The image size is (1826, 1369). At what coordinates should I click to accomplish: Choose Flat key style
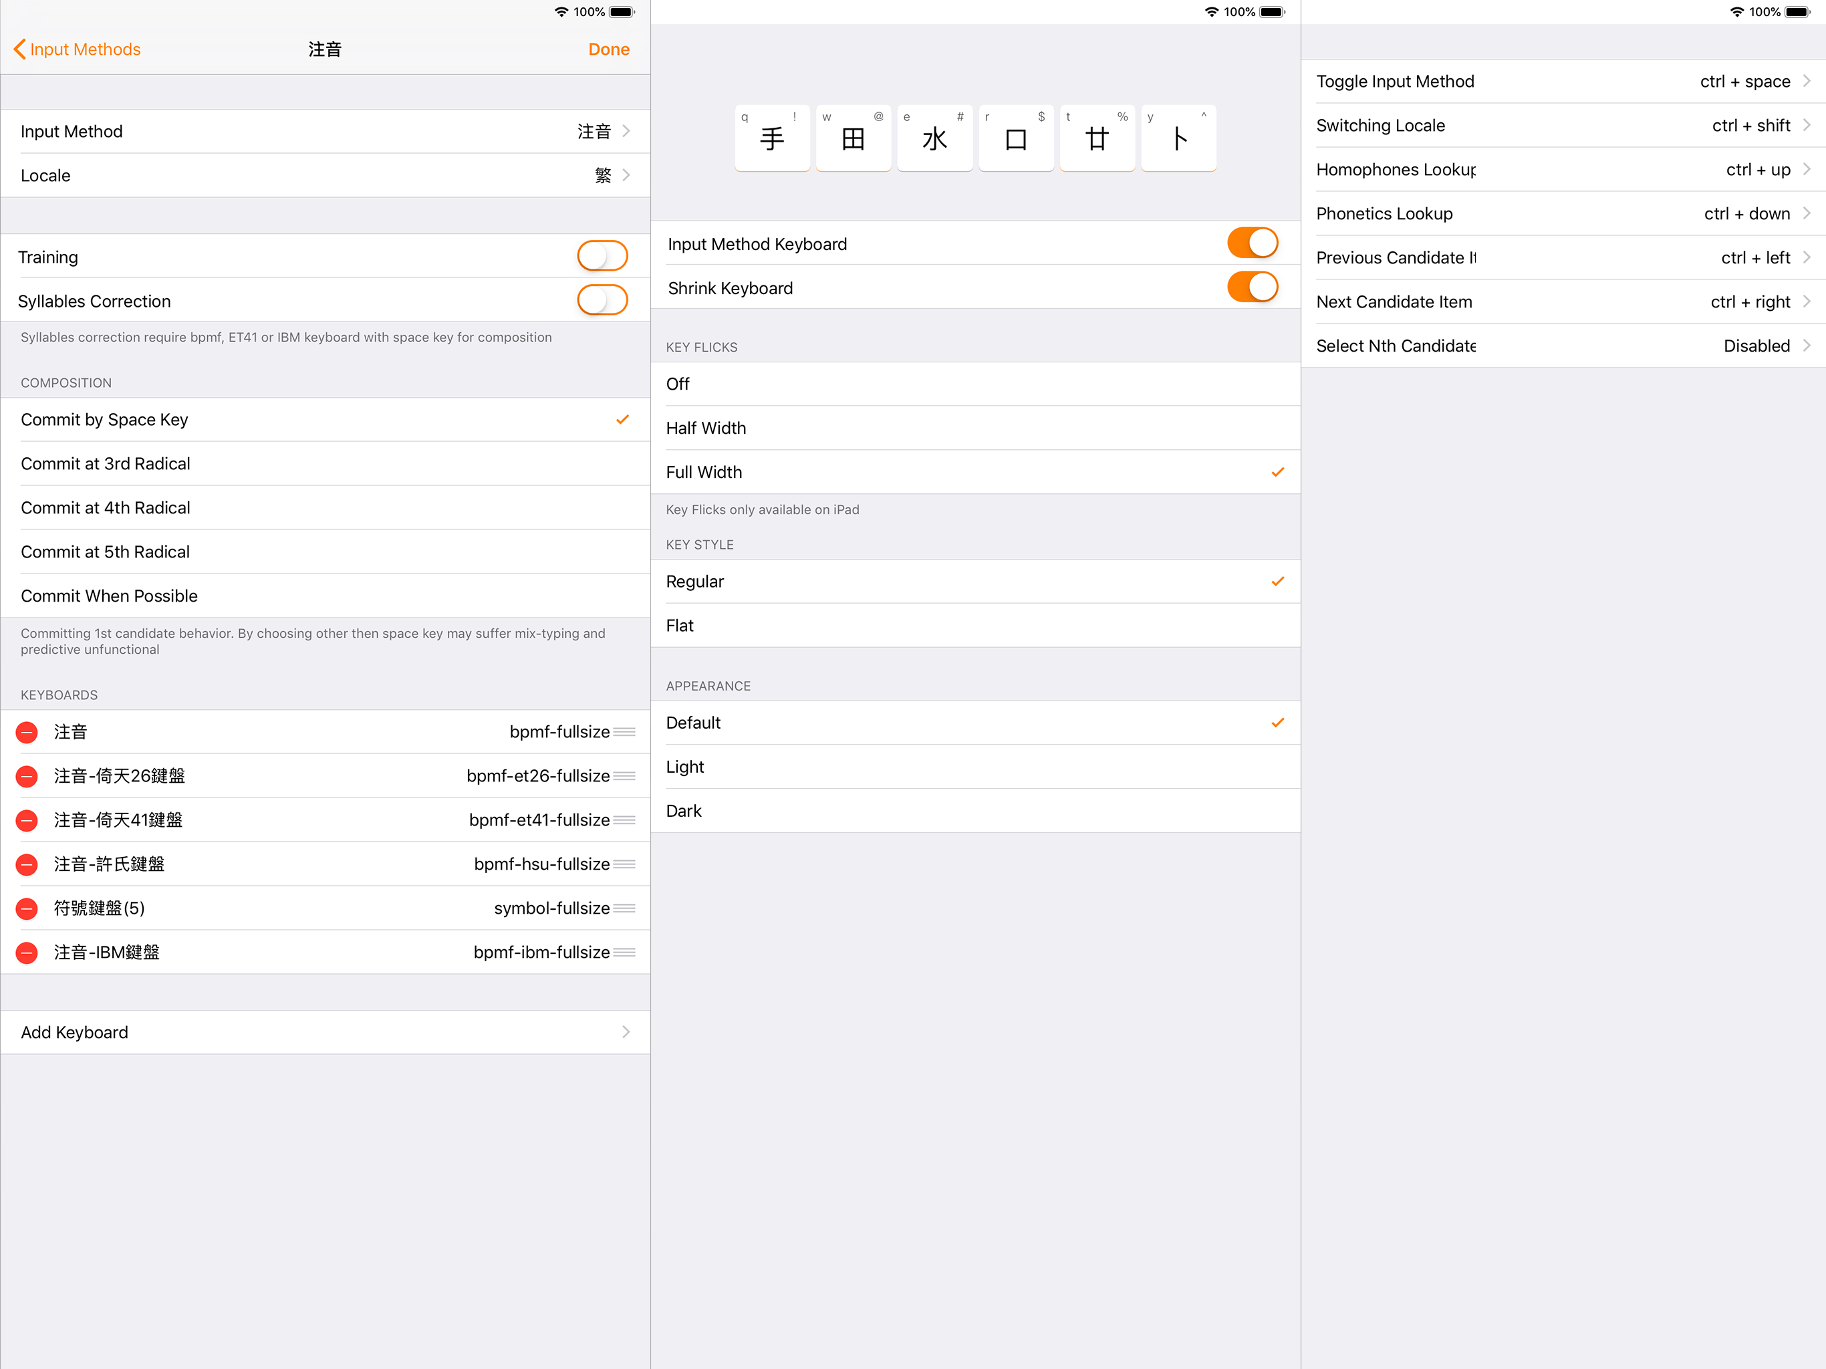click(976, 625)
